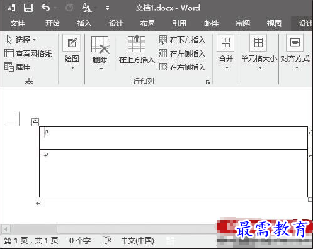The width and height of the screenshot is (313, 249).
Task: Open the 文件 tab
Action: (x=18, y=23)
